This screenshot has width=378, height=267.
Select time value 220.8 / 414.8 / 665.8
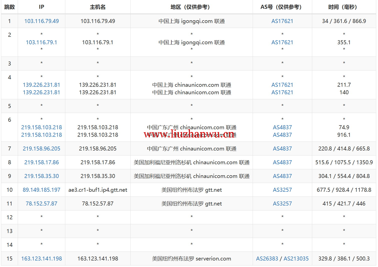coord(344,148)
